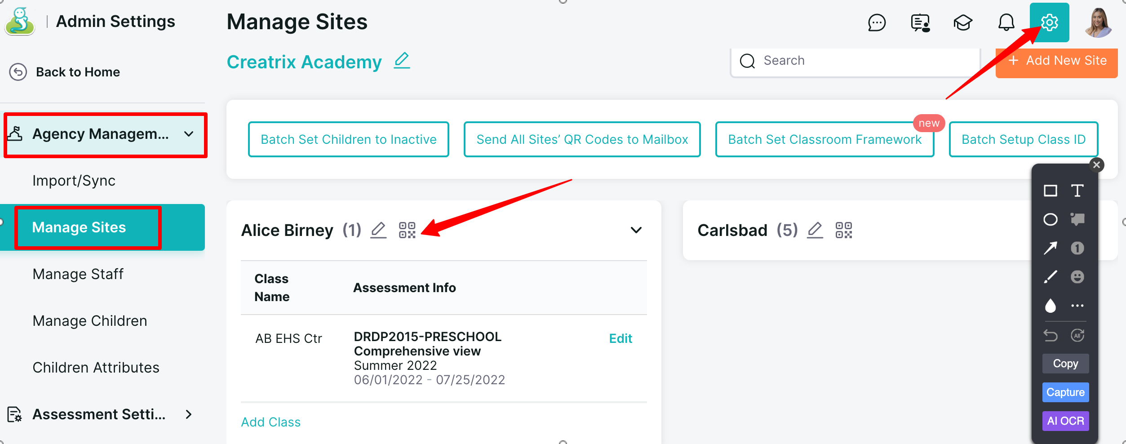The width and height of the screenshot is (1126, 444).
Task: Edit the Creatrix Academy name
Action: point(402,61)
